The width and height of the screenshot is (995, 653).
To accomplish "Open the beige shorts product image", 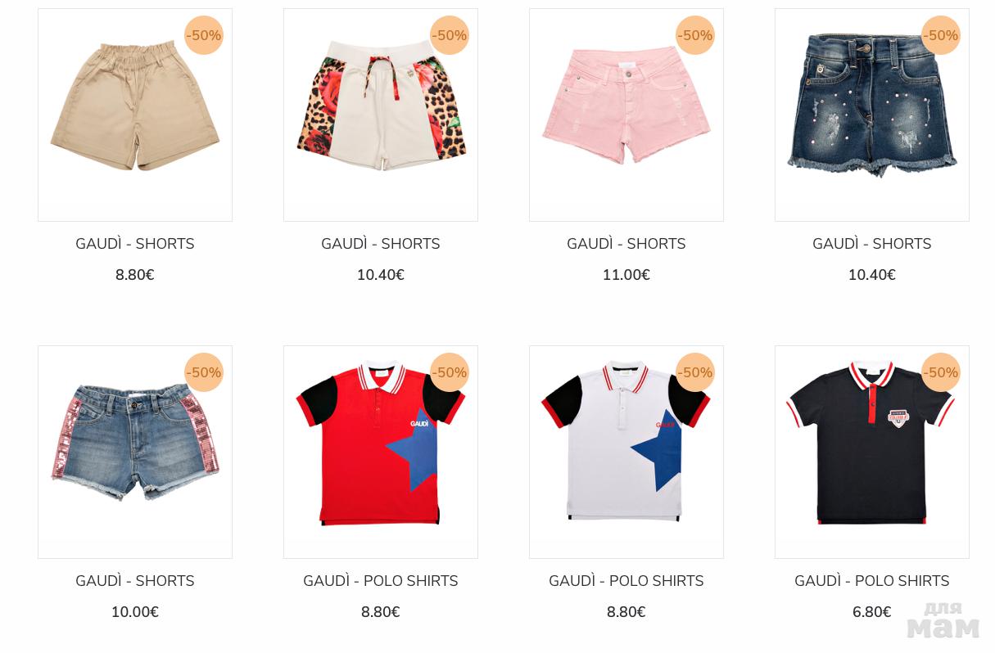I will click(x=135, y=115).
